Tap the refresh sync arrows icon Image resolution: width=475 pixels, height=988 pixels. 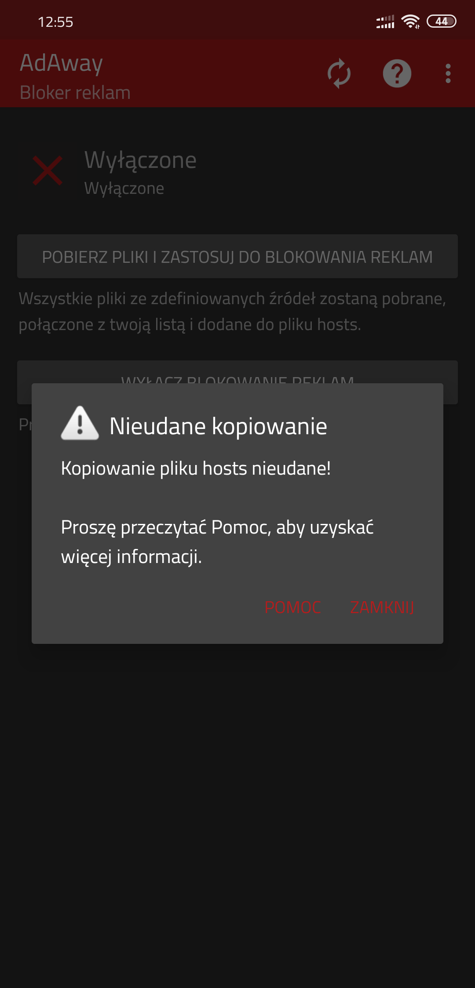(x=339, y=73)
